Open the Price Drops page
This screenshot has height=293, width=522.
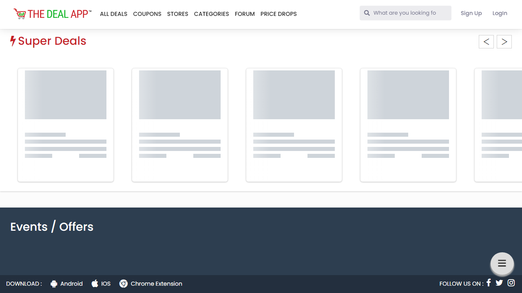pyautogui.click(x=279, y=14)
